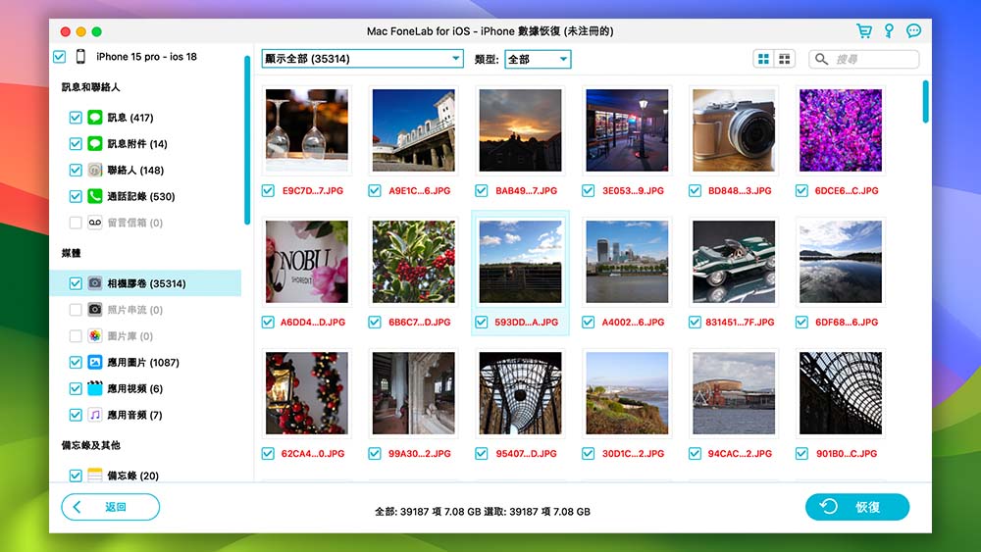Click the sidebar vertical scrollbar

247,140
